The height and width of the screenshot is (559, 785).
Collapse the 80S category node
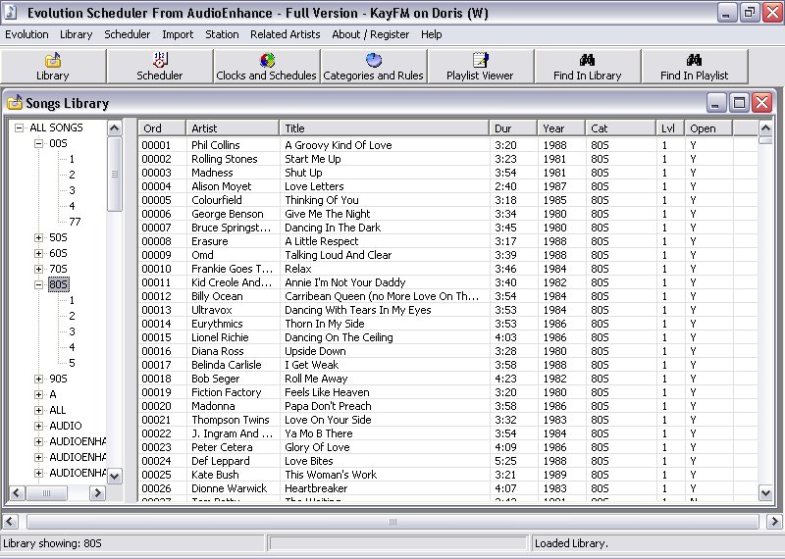click(x=38, y=284)
